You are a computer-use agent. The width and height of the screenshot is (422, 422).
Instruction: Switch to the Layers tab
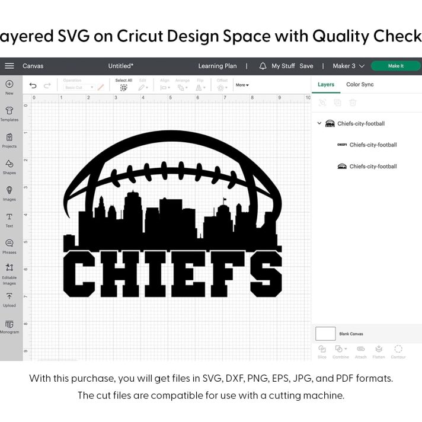(326, 85)
